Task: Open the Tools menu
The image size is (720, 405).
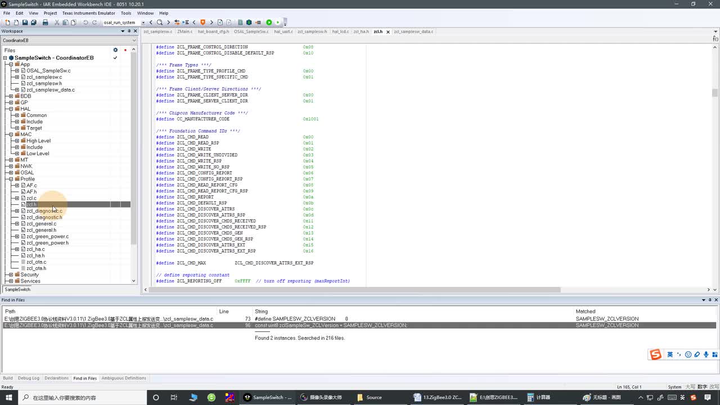Action: 126,13
